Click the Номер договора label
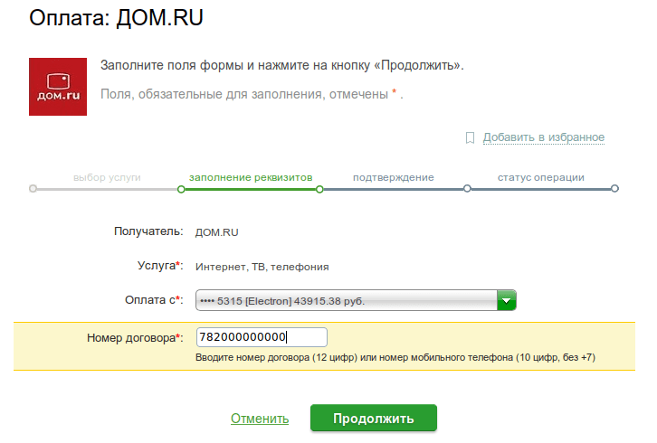657x443 pixels. pos(135,337)
